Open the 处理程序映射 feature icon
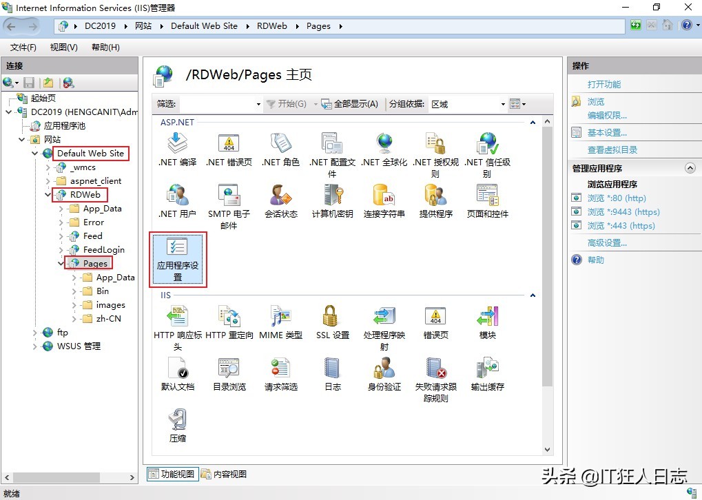The width and height of the screenshot is (702, 500). 384,328
